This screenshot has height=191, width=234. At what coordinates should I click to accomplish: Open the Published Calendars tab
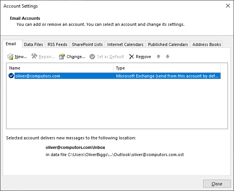[x=168, y=44]
